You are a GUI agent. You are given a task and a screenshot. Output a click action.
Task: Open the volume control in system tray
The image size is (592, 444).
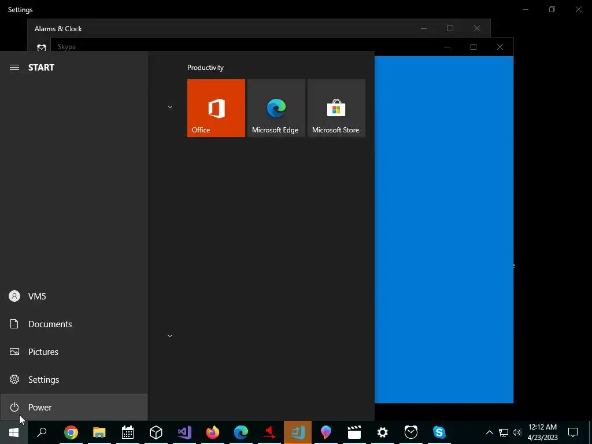(517, 432)
